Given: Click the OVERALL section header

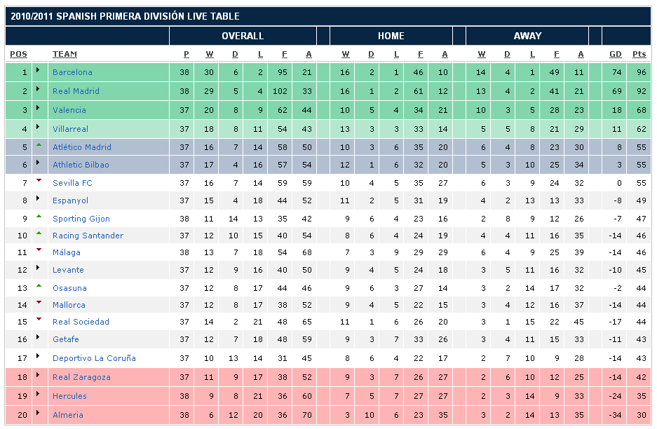Looking at the screenshot, I should (243, 36).
